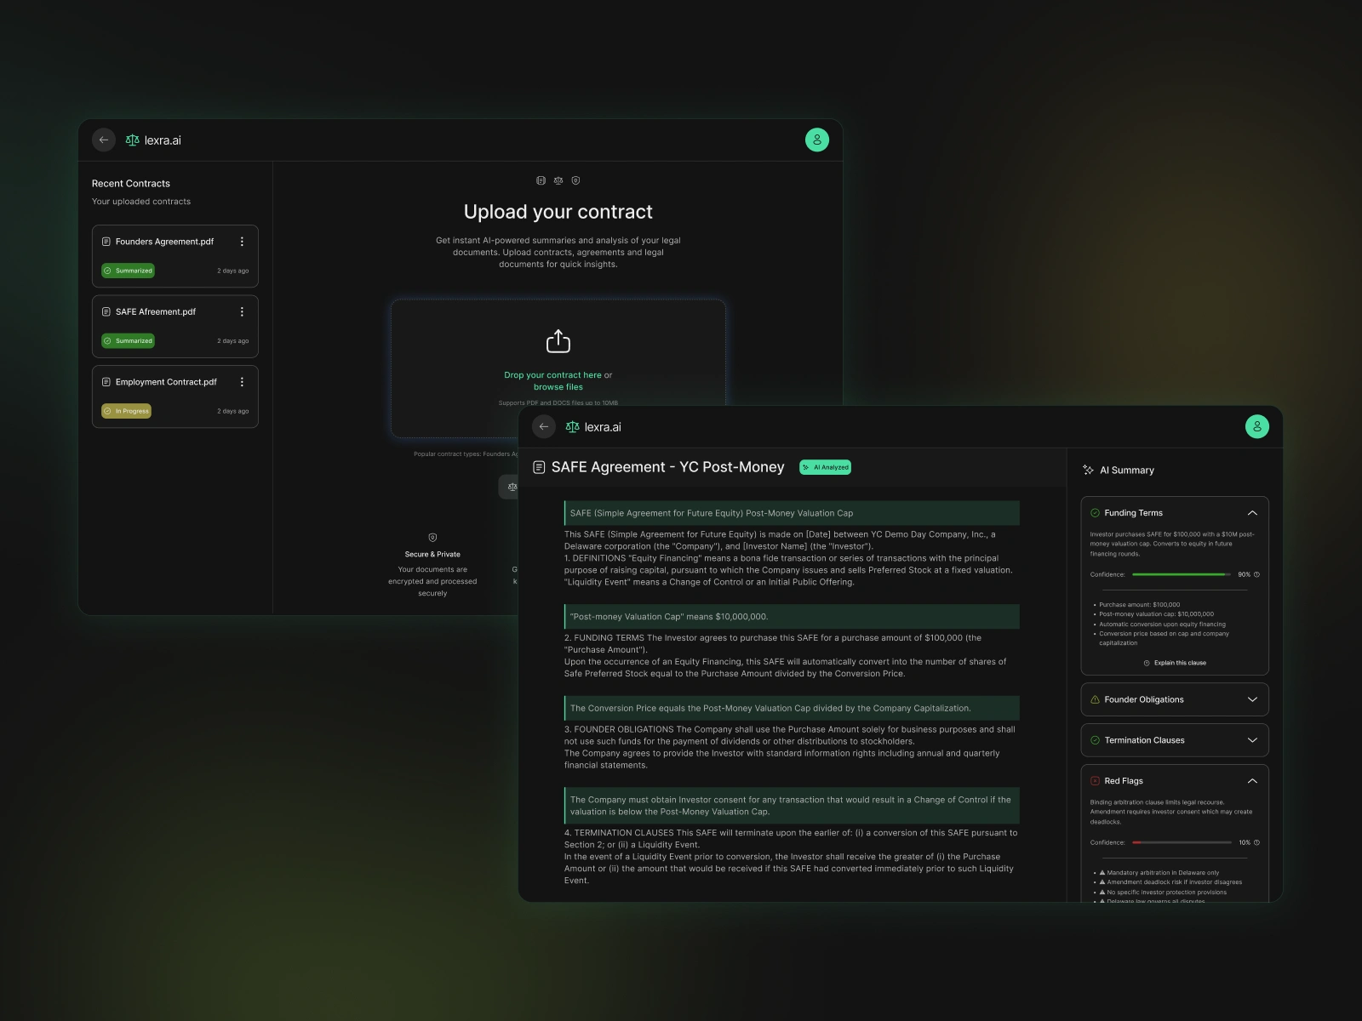The image size is (1362, 1021).
Task: Click the Upload your contract heading
Action: pyautogui.click(x=558, y=212)
